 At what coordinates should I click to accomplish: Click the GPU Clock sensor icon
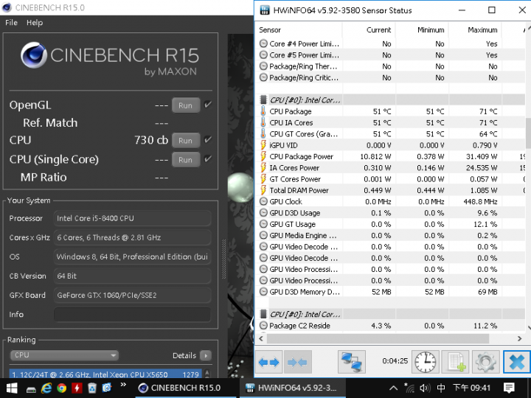click(263, 201)
